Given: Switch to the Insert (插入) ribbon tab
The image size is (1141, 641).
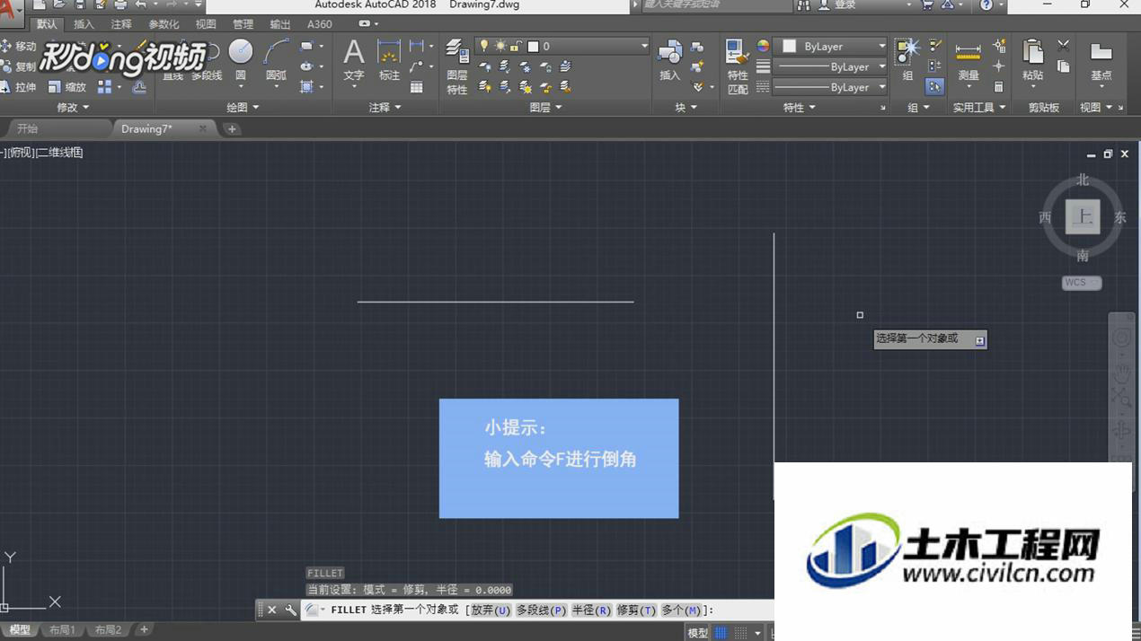Looking at the screenshot, I should point(84,24).
